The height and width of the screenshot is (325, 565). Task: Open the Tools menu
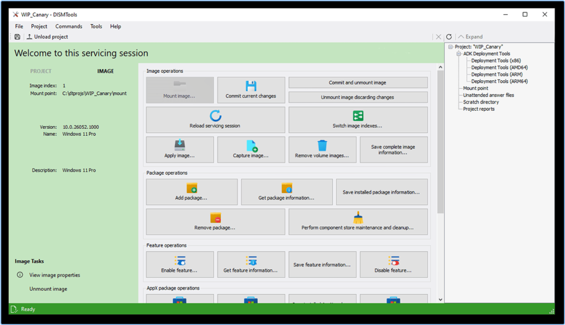pyautogui.click(x=96, y=26)
